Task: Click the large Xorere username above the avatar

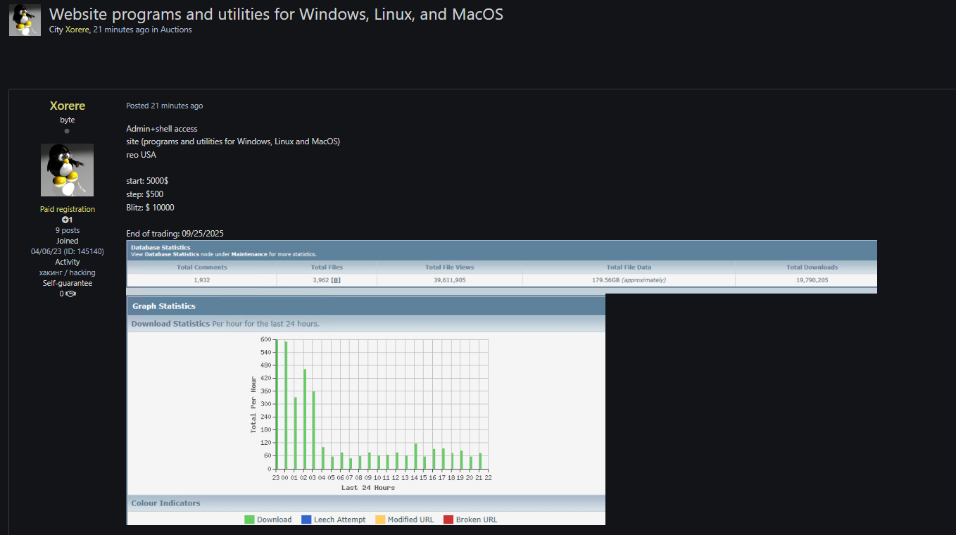Action: tap(68, 106)
